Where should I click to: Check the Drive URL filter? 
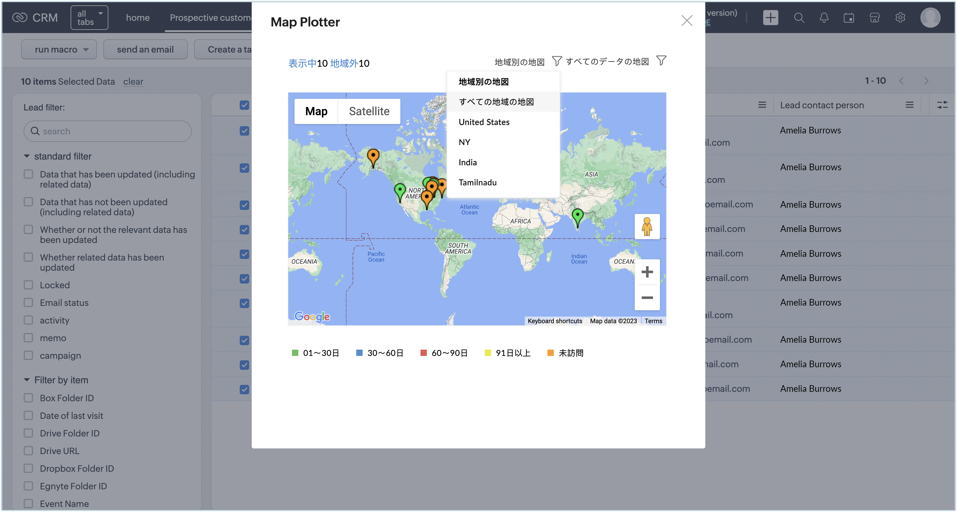pos(29,450)
